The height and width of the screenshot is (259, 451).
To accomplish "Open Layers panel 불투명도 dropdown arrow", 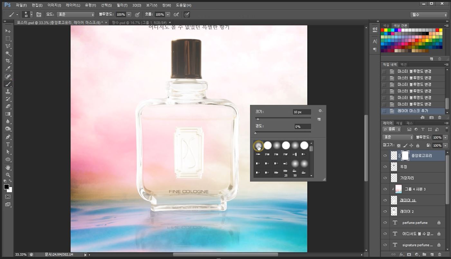I will [x=446, y=137].
